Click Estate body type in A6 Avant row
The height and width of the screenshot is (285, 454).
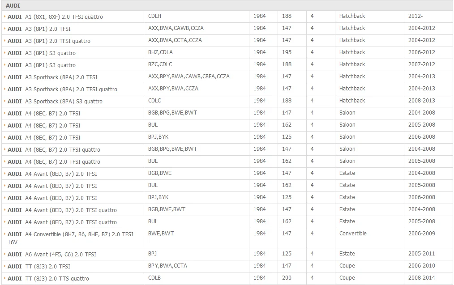tap(347, 254)
